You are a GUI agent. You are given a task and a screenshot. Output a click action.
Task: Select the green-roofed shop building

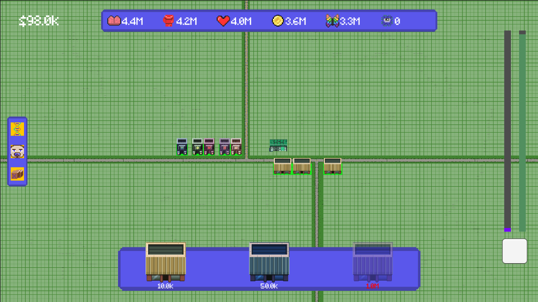pos(278,145)
